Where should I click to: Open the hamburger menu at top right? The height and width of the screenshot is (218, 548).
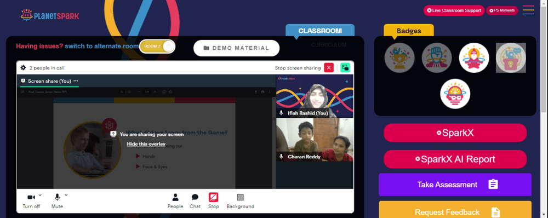(528, 10)
